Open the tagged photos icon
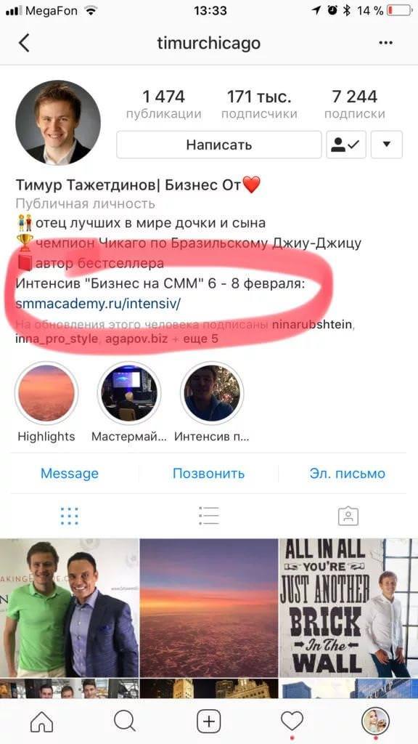Screen dimensions: 418x744 tap(348, 516)
